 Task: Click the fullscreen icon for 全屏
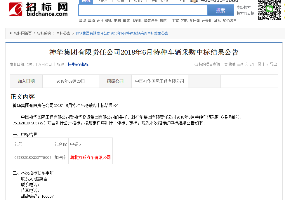251,64
